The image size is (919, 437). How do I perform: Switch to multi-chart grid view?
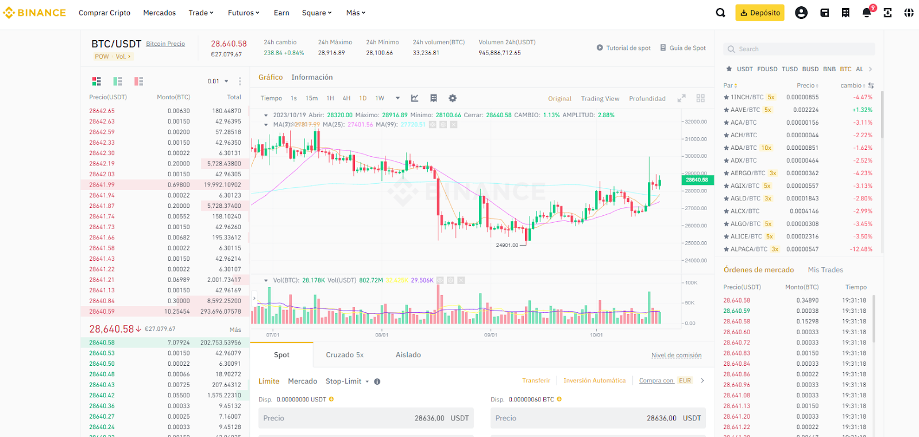coord(701,98)
